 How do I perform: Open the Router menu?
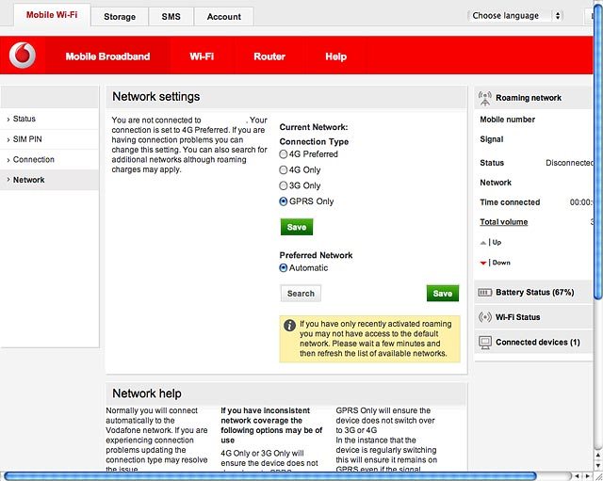[x=269, y=56]
